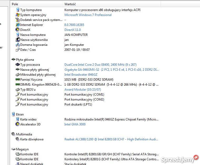Select the Port komunikacyjny (COM2) value

tap(84, 100)
